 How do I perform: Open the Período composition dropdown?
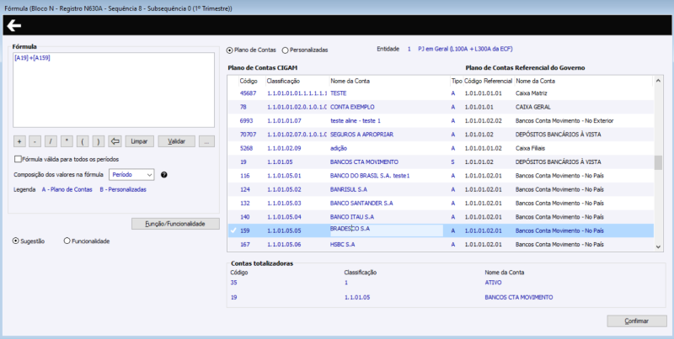coord(132,174)
